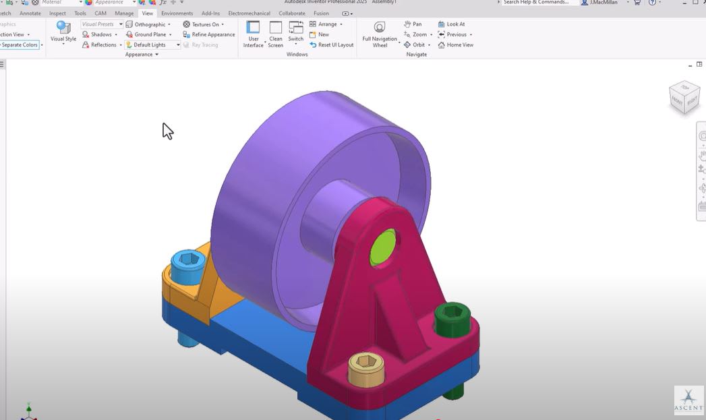Select the View ribbon tab
The image size is (706, 420).
click(x=147, y=13)
